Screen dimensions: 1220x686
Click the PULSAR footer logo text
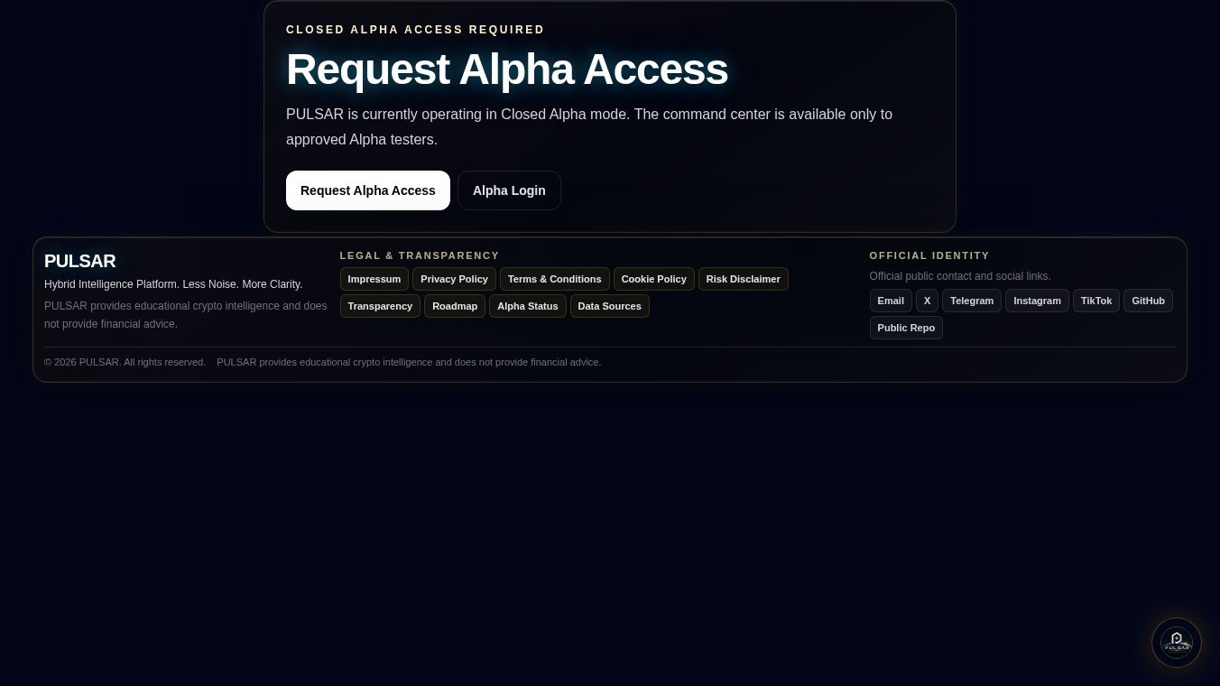tap(80, 261)
